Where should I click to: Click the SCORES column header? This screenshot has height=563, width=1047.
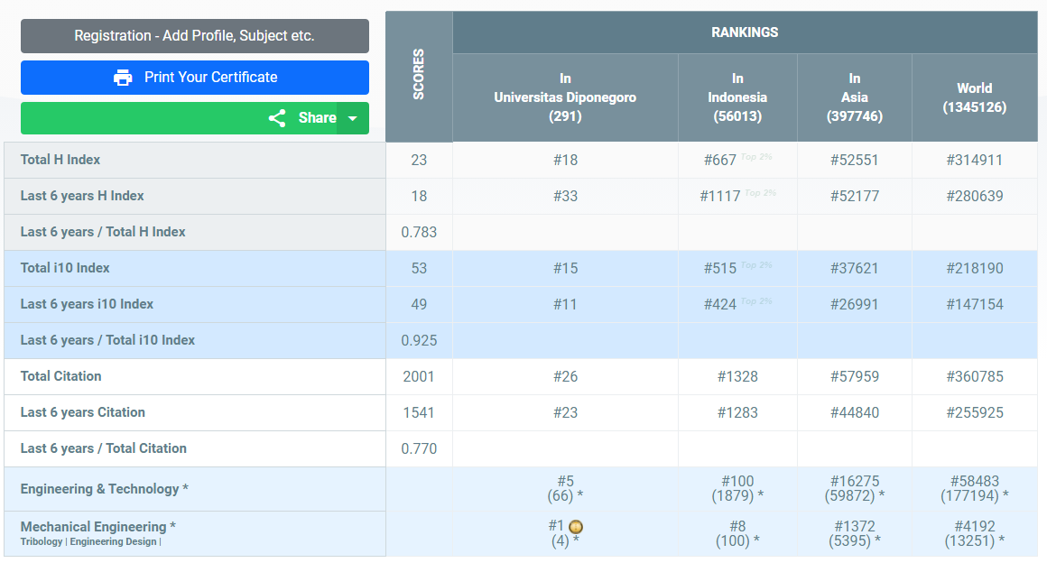pos(419,75)
